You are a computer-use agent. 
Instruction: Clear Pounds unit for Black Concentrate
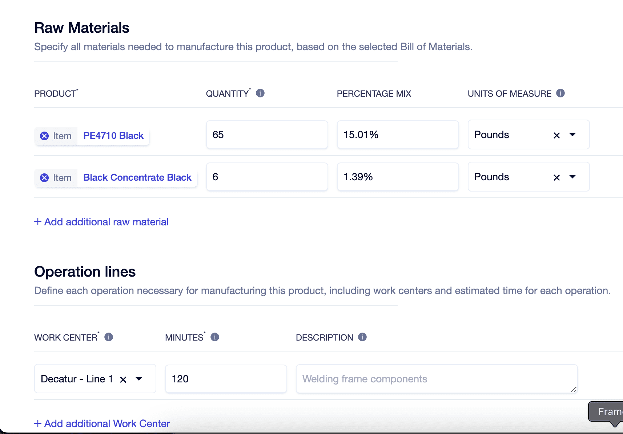pyautogui.click(x=556, y=177)
